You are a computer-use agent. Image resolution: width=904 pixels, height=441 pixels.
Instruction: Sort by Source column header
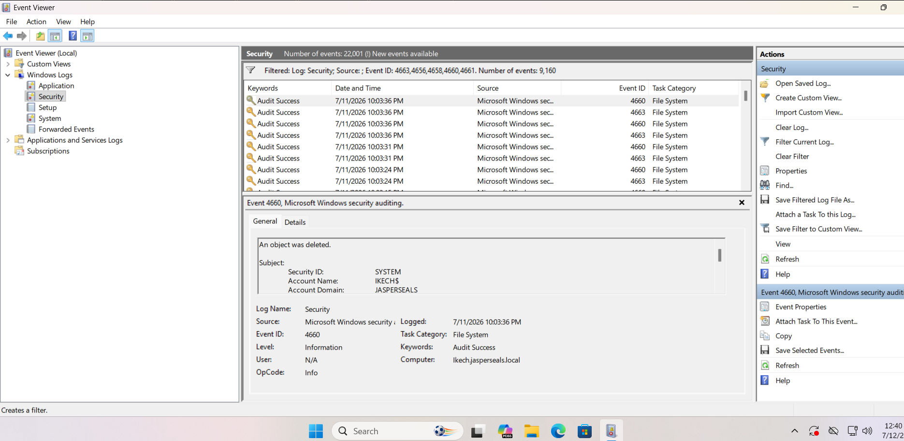(517, 88)
